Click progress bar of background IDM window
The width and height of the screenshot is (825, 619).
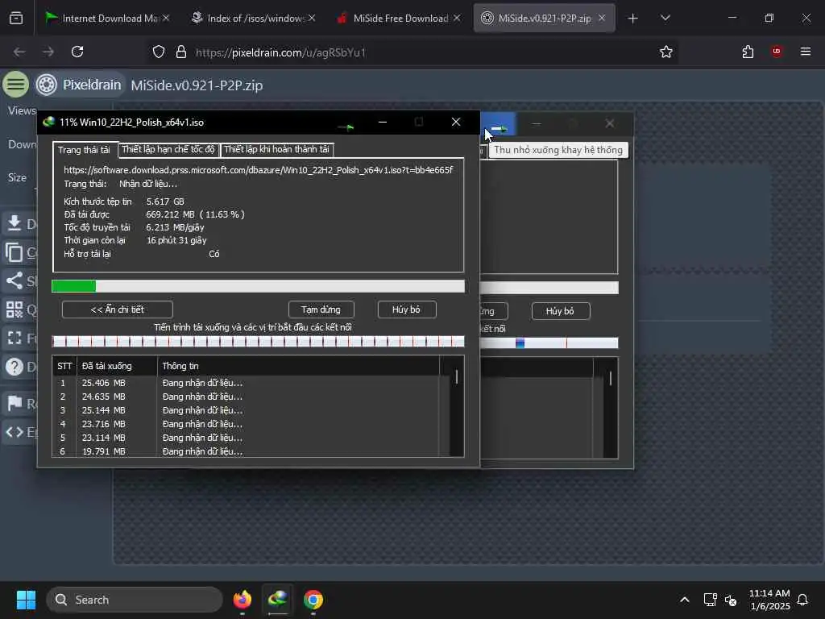[549, 288]
